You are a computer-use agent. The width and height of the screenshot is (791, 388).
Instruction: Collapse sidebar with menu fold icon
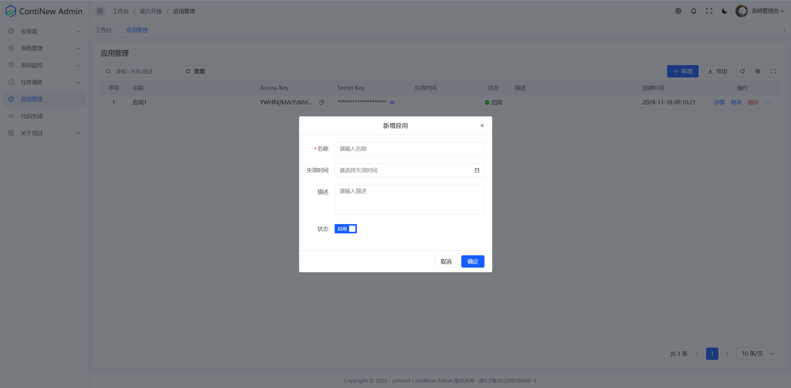(x=100, y=11)
